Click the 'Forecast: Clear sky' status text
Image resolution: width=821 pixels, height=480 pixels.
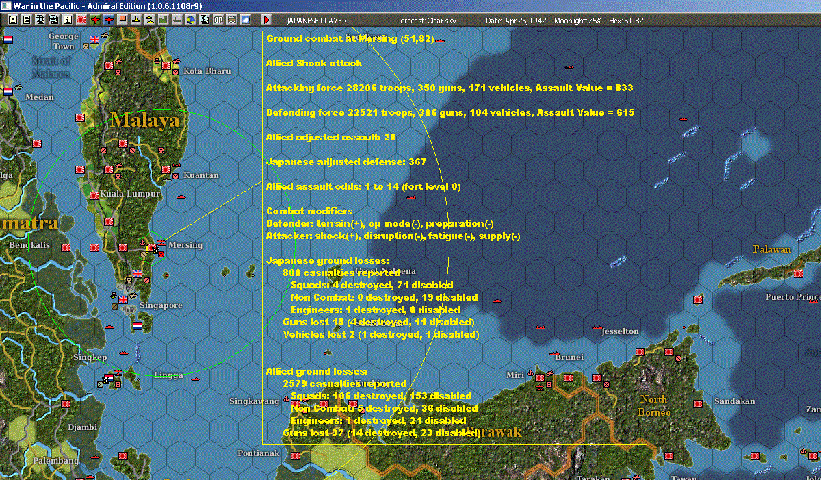tap(426, 21)
